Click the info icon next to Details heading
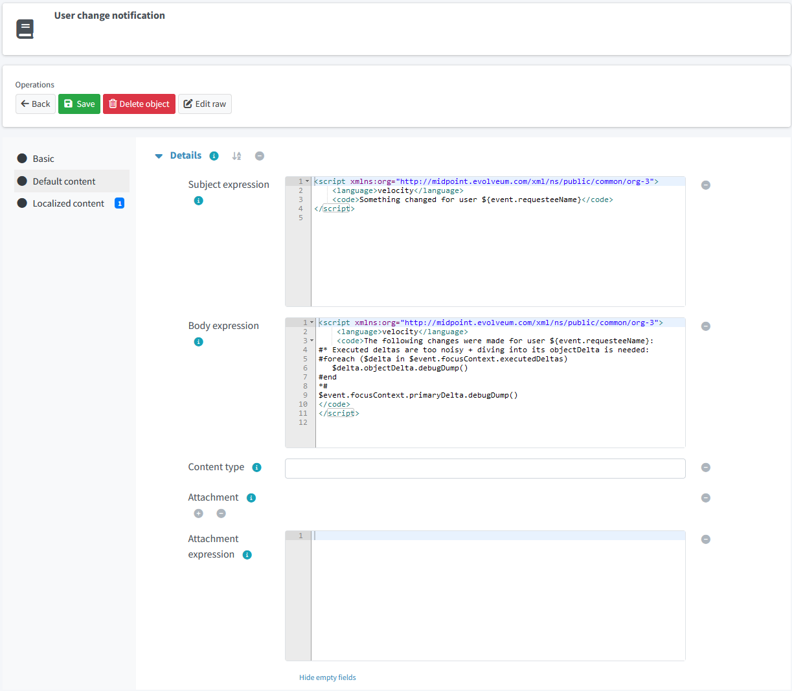Screen dimensions: 792x691 pyautogui.click(x=213, y=155)
